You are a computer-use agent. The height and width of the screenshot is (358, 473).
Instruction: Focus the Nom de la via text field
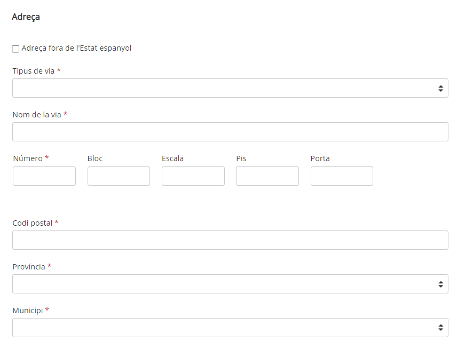[x=230, y=132]
